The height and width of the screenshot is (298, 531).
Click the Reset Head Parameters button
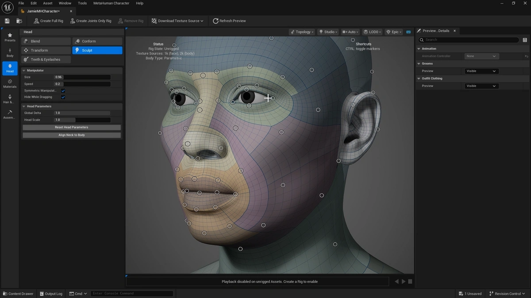[71, 127]
